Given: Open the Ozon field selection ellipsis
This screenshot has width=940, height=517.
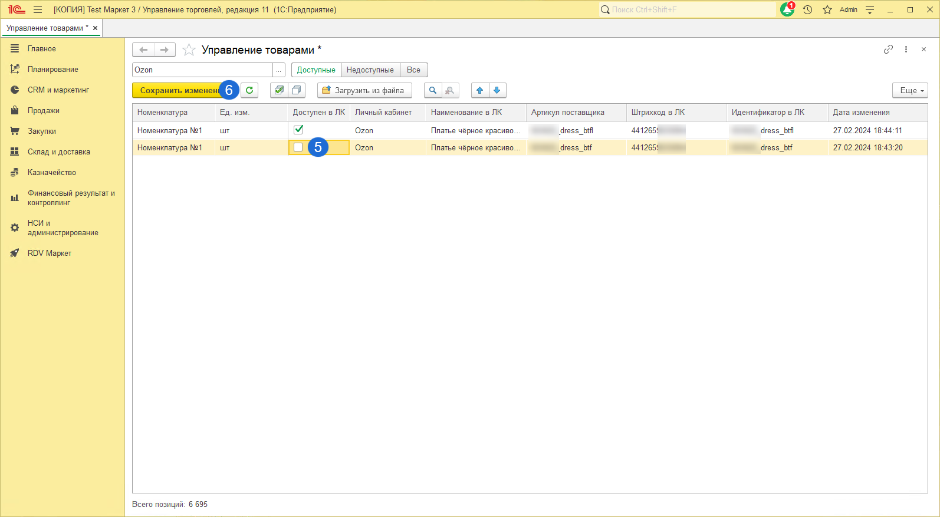Looking at the screenshot, I should [279, 70].
